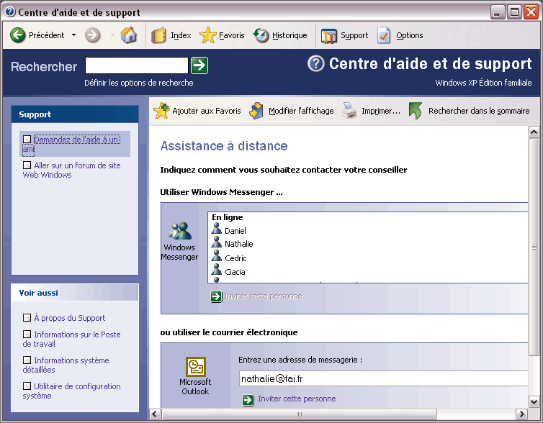543x423 pixels.
Task: Open the Support toolbar icon
Action: (328, 36)
